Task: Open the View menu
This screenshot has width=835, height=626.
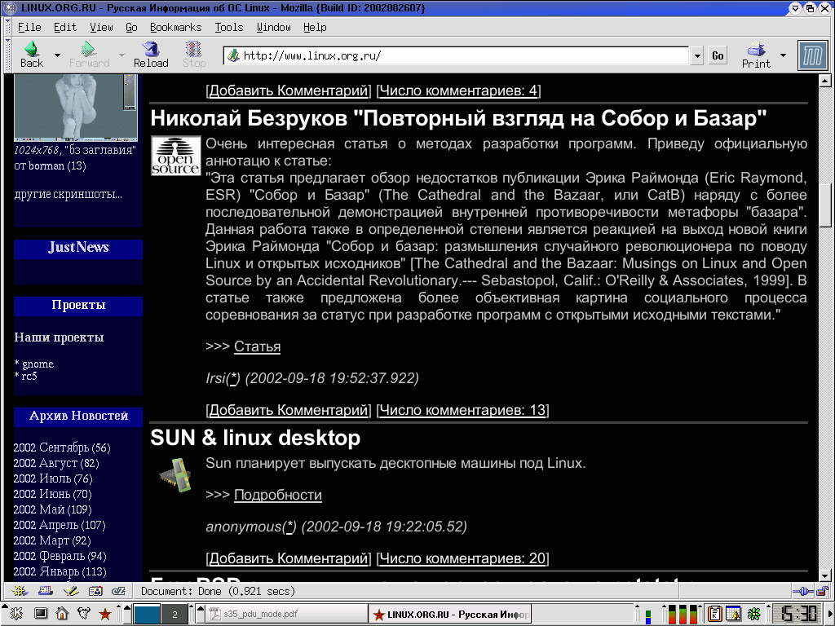Action: 101,27
